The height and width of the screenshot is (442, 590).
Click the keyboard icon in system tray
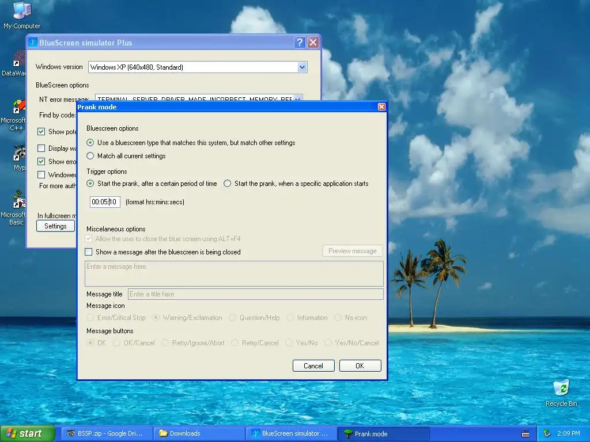pyautogui.click(x=525, y=434)
